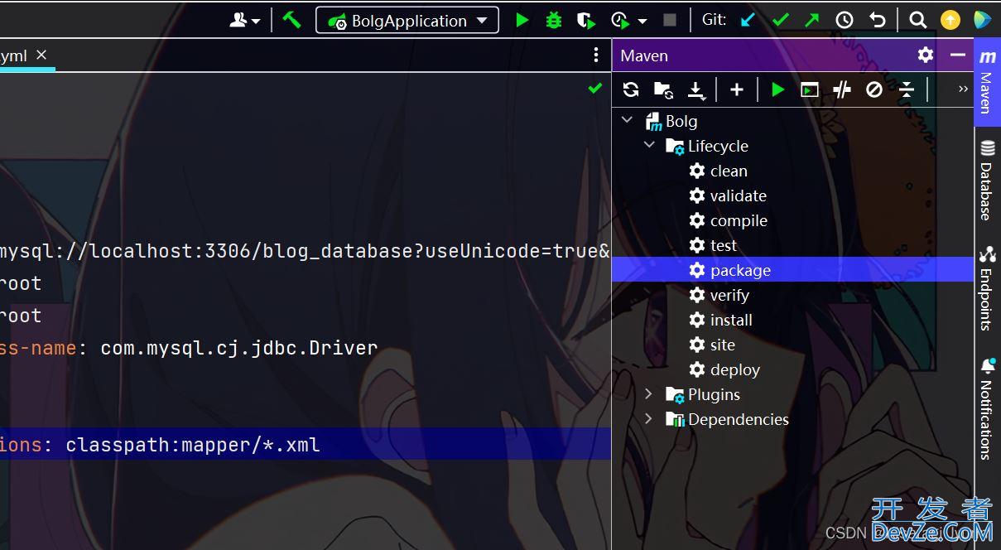This screenshot has width=1001, height=550.
Task: Commit changes with the green Git checkmark
Action: click(780, 20)
